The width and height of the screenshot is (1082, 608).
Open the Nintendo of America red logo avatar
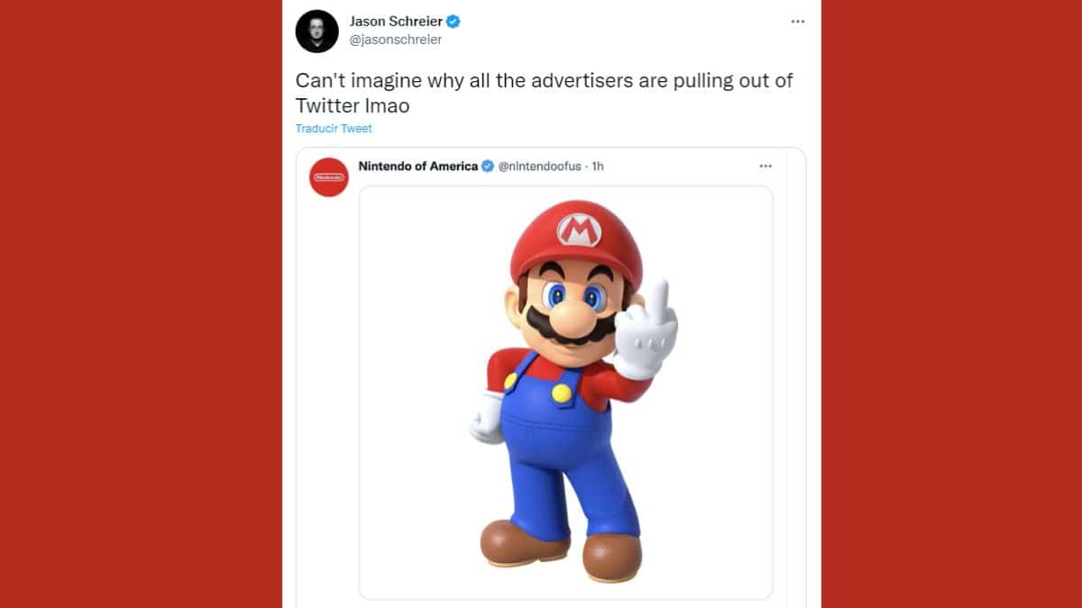pos(328,177)
